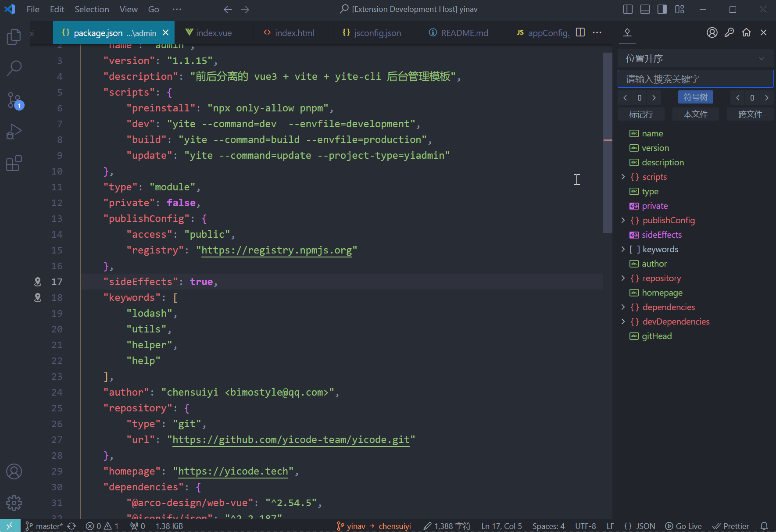Expand the scripts node in symbol tree
This screenshot has height=532, width=776.
(x=623, y=177)
